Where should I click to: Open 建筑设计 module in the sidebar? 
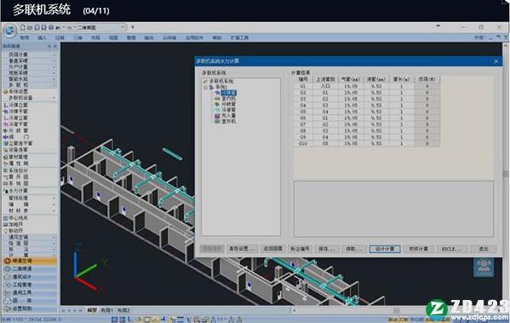[30, 277]
